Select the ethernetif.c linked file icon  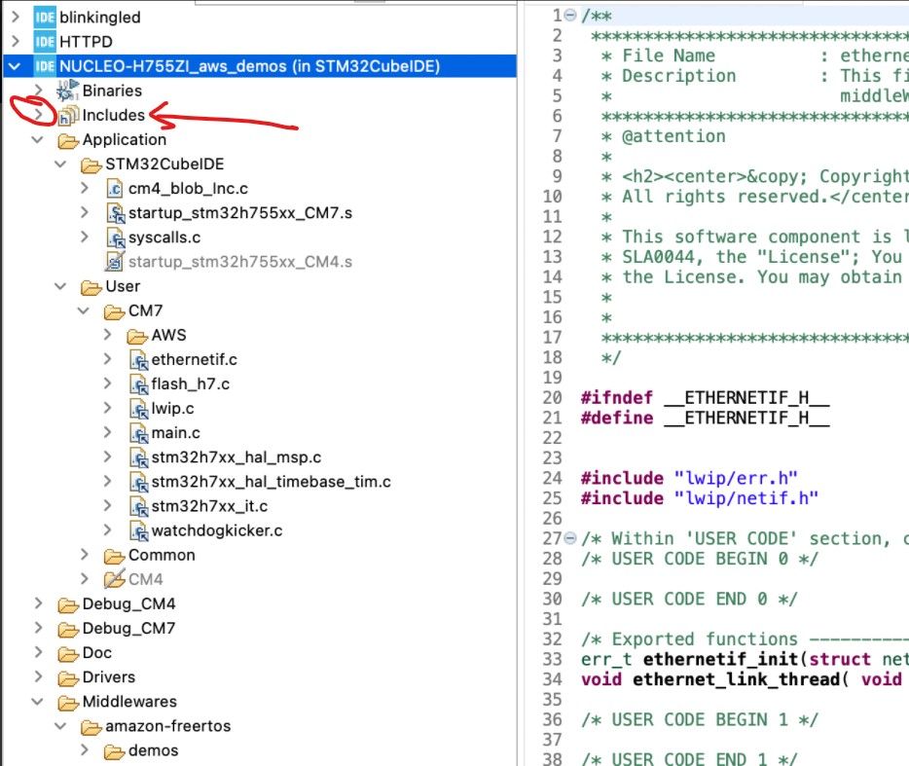138,360
